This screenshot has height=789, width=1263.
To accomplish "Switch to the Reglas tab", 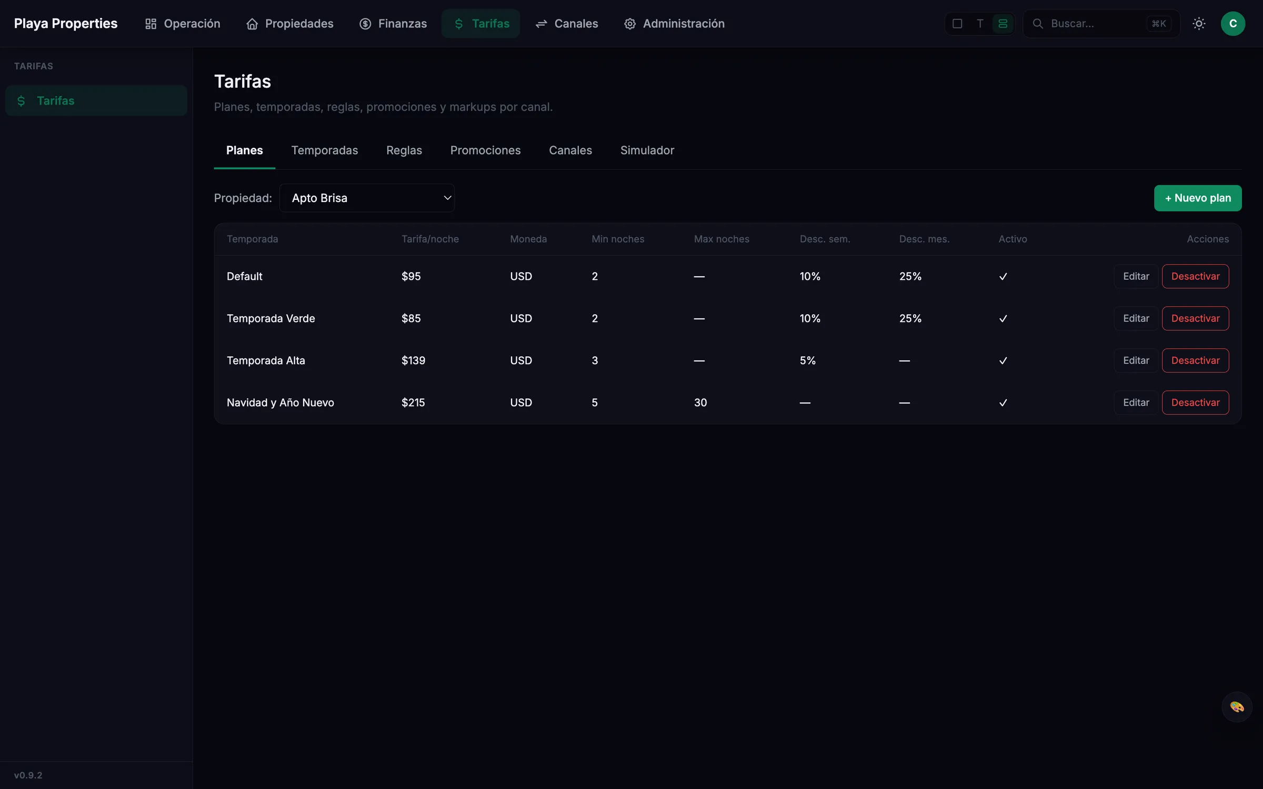I will (404, 150).
